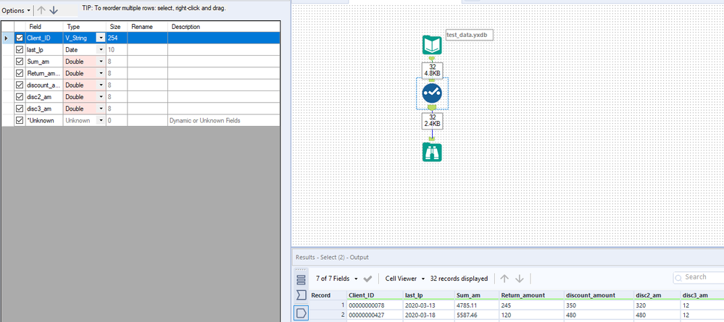This screenshot has width=724, height=322.
Task: Select cell 00000000427 in results
Action: 375,315
